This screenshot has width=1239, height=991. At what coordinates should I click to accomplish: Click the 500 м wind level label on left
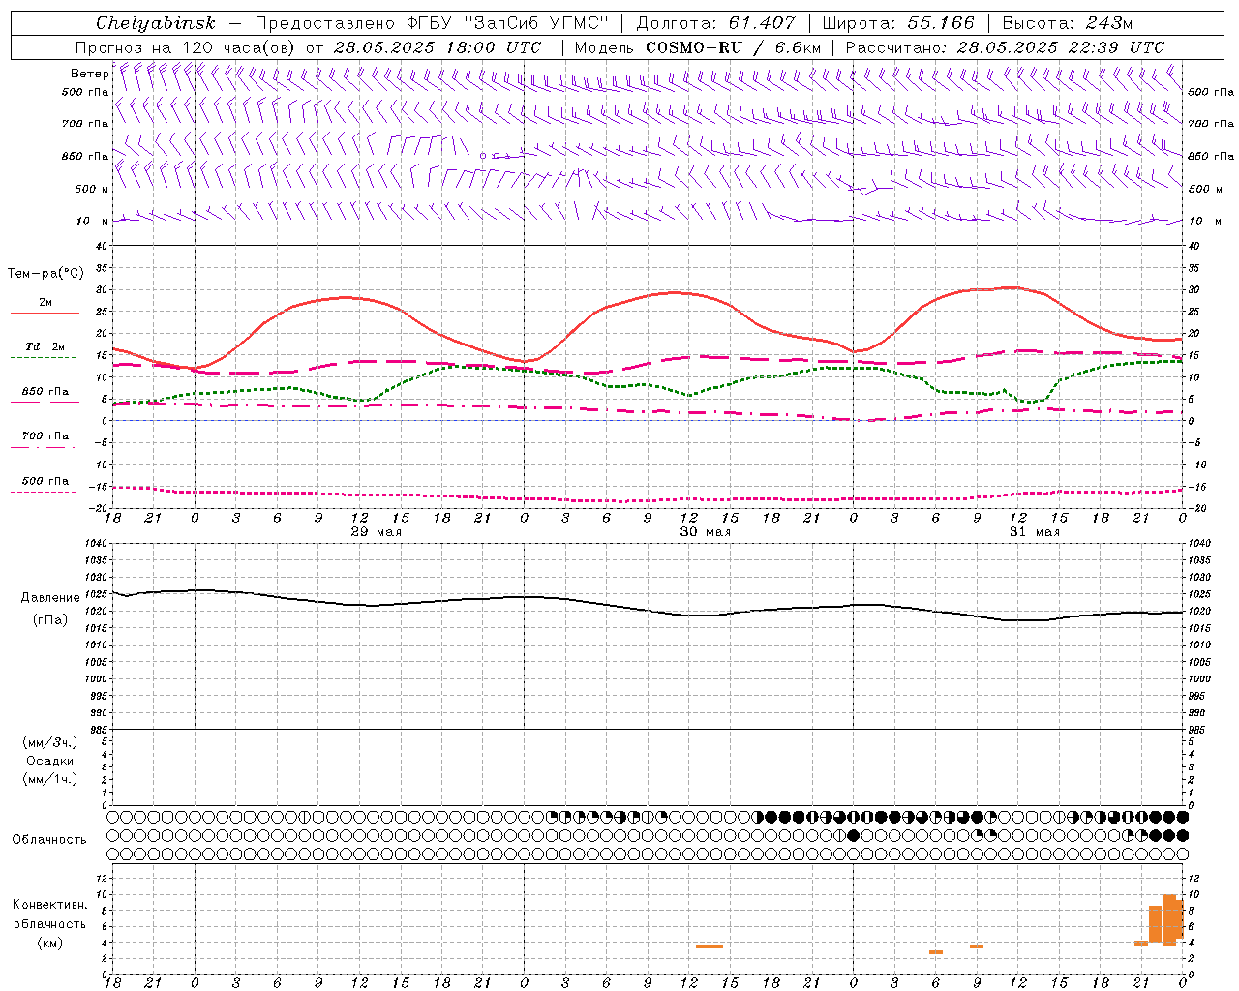pos(92,189)
